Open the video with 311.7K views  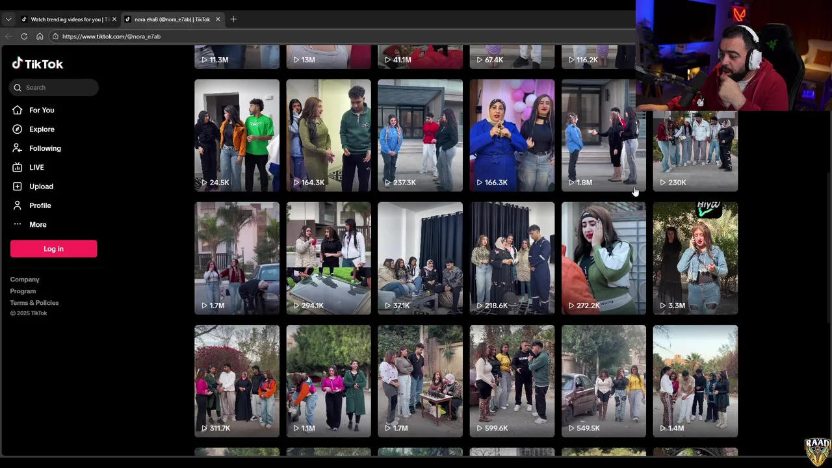[x=237, y=381]
